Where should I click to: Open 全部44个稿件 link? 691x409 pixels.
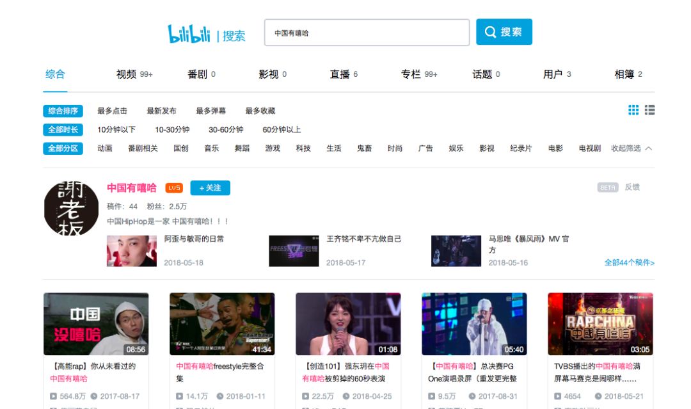tap(630, 262)
